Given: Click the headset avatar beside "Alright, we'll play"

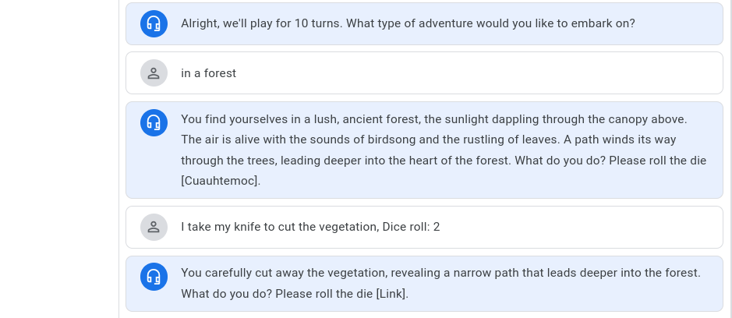Looking at the screenshot, I should [154, 23].
